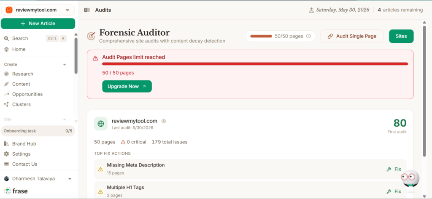432x199 pixels.
Task: Open Clusters page
Action: [22, 104]
